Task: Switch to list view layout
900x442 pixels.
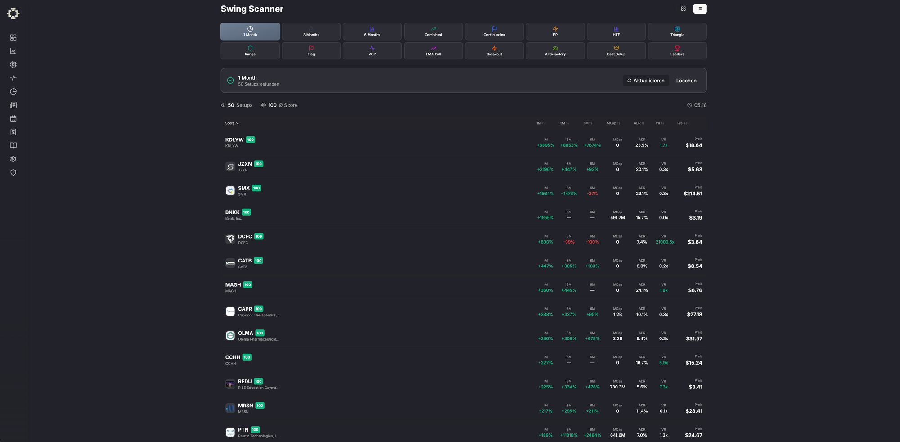Action: [x=700, y=9]
